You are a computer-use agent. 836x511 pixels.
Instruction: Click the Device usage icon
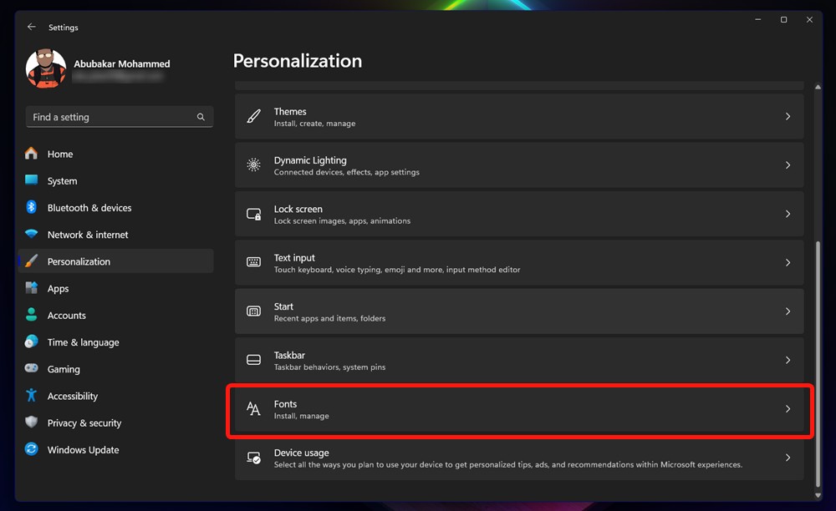[x=253, y=458]
